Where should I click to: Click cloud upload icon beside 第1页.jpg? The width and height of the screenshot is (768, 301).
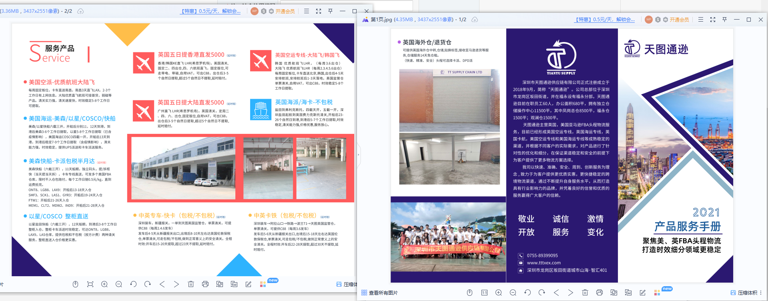click(475, 20)
